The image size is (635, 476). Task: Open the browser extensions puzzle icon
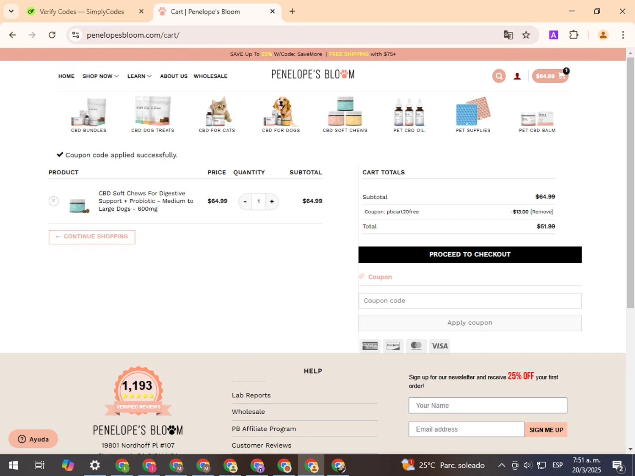[574, 35]
